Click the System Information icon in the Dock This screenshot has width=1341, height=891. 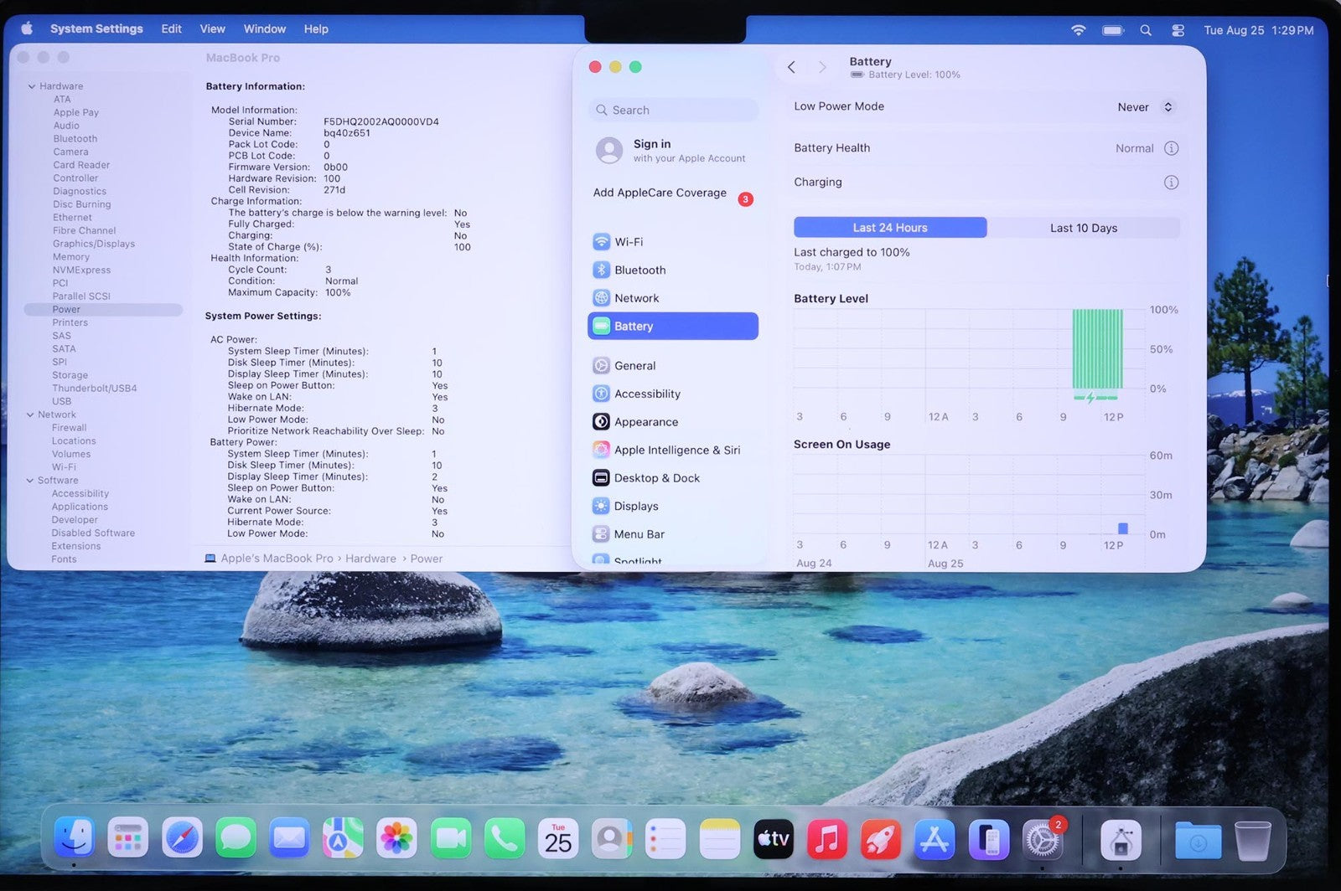point(1121,838)
